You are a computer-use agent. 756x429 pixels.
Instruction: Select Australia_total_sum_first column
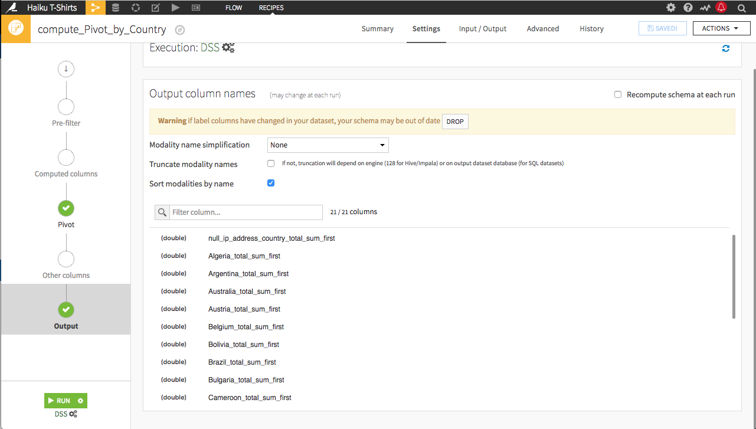click(247, 292)
